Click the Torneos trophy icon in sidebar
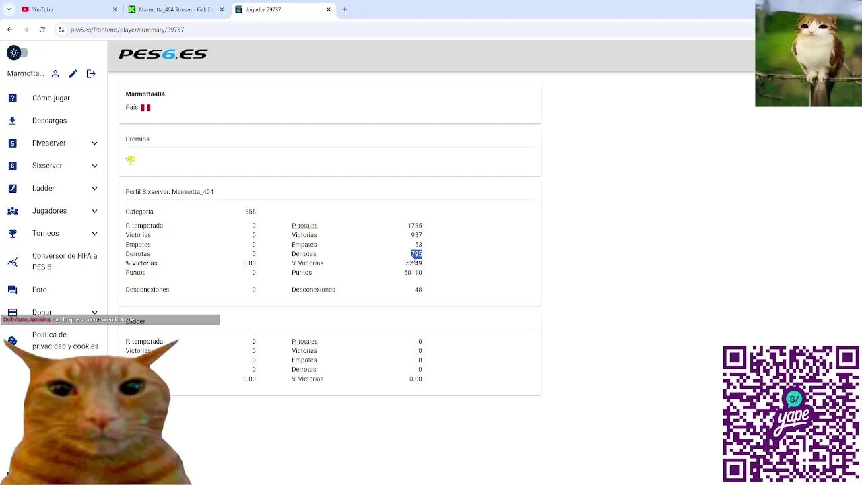The height and width of the screenshot is (485, 862). click(12, 233)
